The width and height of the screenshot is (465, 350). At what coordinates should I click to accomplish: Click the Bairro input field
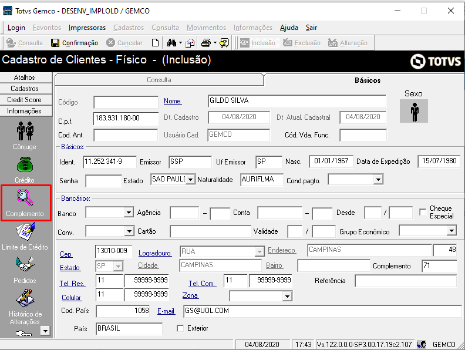click(x=334, y=265)
